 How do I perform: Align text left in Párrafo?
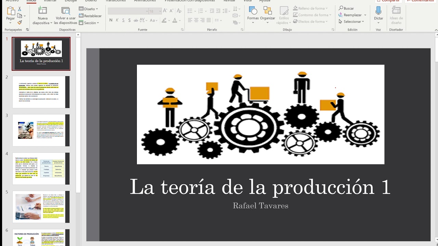(190, 20)
